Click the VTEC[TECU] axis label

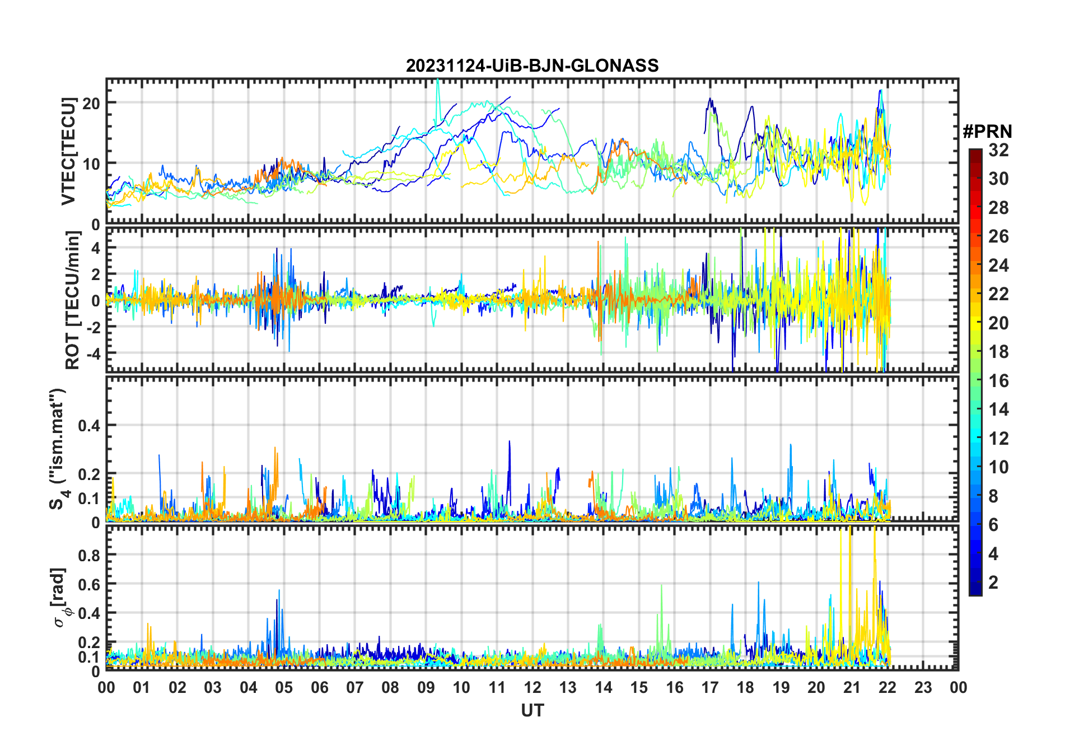coord(68,151)
